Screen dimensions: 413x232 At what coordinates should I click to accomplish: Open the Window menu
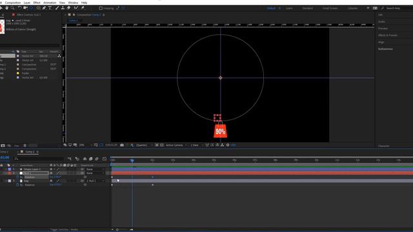73,3
